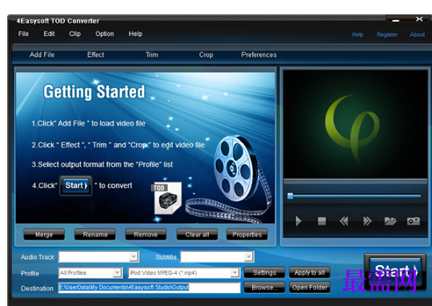Click the big Start convert button
Viewport: 432px width, 306px height.
[395, 272]
